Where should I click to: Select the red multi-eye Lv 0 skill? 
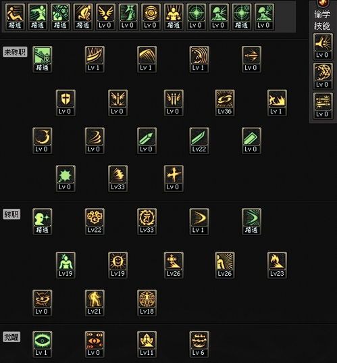(95, 344)
